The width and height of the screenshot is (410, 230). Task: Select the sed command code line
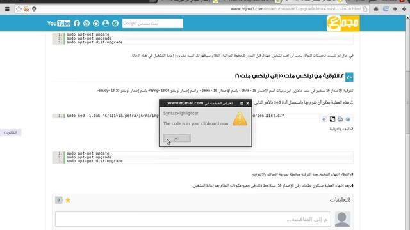(x=175, y=116)
